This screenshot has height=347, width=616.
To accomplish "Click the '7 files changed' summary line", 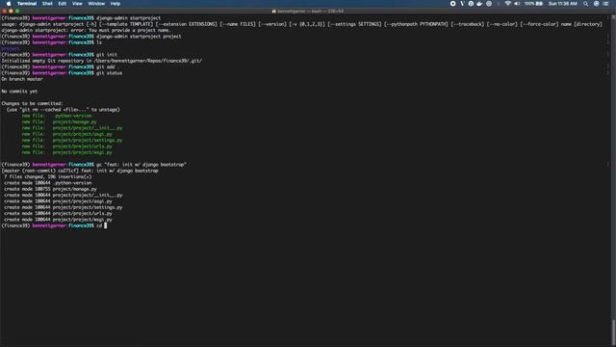I will [x=47, y=176].
